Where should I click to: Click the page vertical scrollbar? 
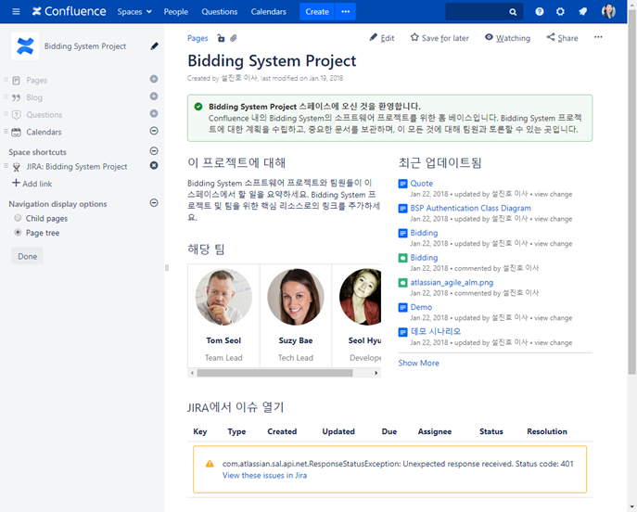coord(632,191)
